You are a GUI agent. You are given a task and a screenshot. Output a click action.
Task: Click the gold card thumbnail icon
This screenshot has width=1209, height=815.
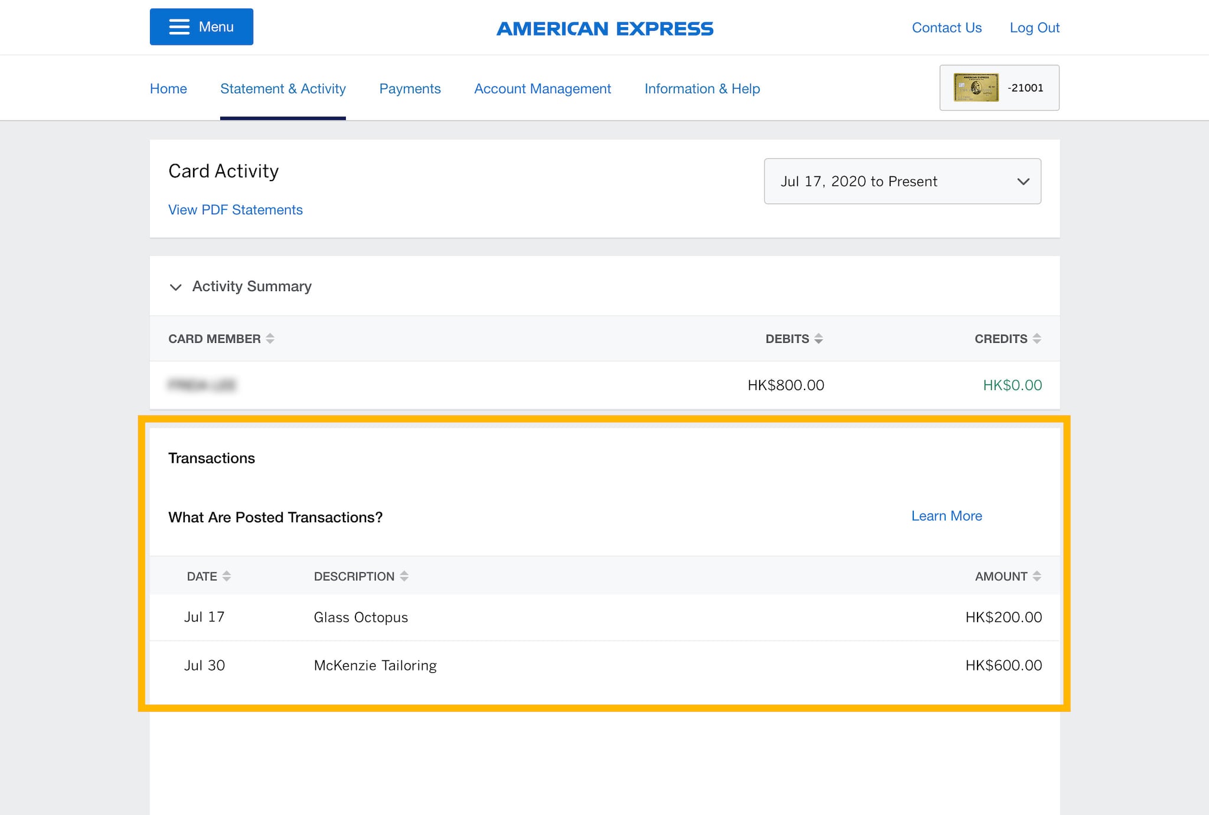[976, 88]
